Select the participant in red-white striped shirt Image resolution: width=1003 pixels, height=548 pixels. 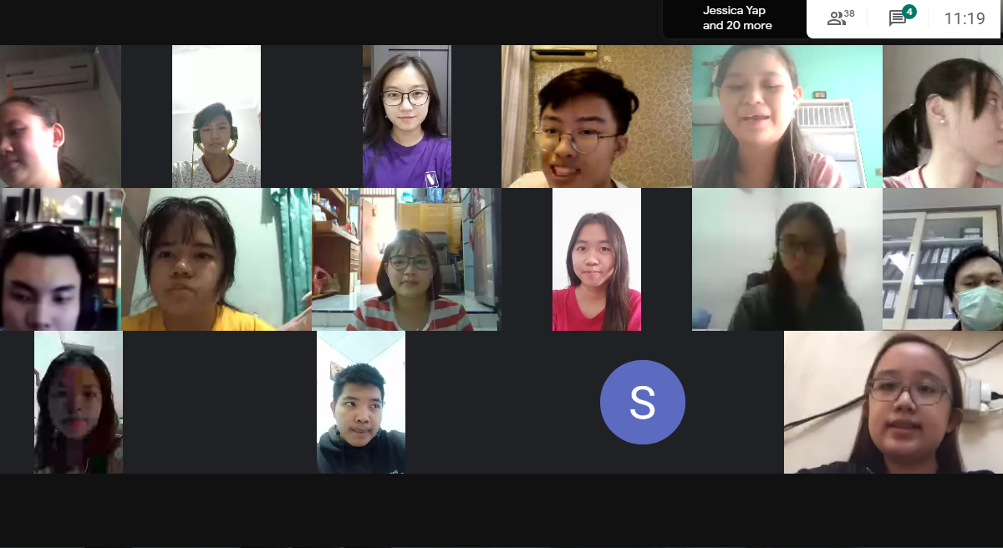(407, 259)
